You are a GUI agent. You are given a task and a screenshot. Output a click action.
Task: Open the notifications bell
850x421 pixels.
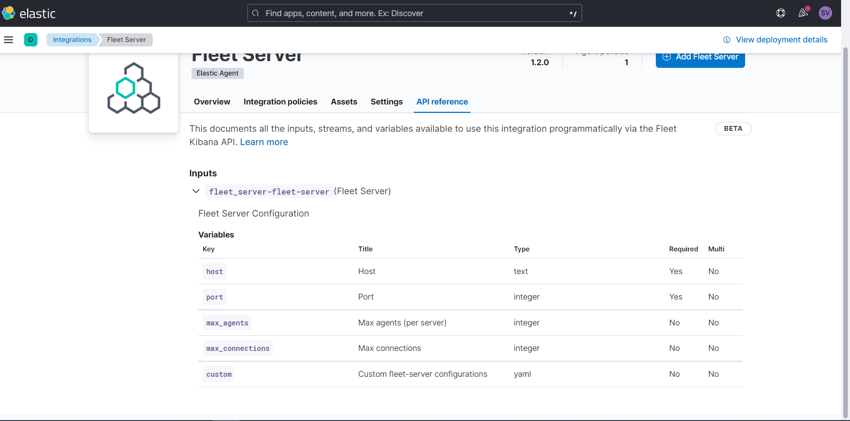click(803, 13)
